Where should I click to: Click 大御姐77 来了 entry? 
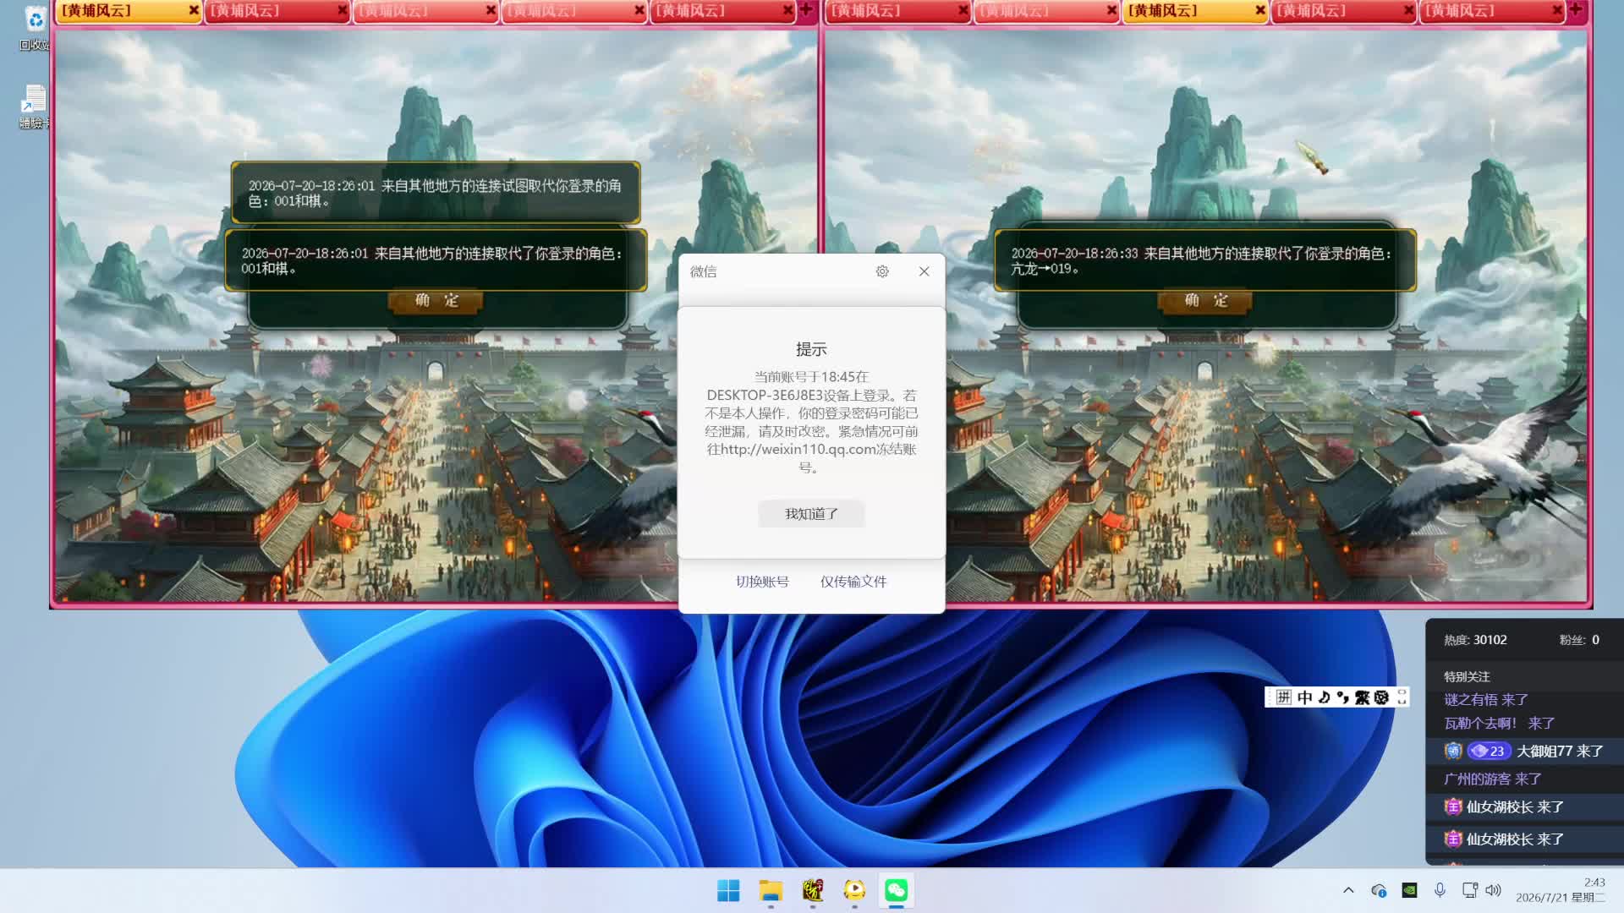click(x=1560, y=752)
